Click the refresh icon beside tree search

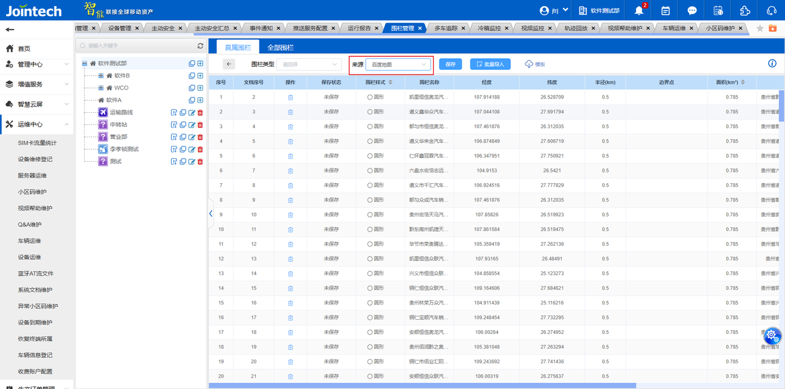(200, 46)
